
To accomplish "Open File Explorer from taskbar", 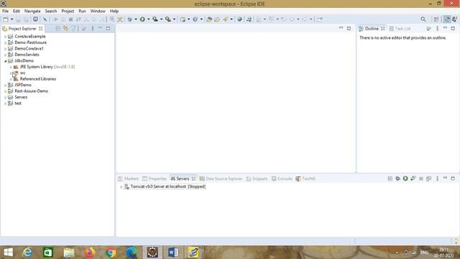I will (69, 253).
